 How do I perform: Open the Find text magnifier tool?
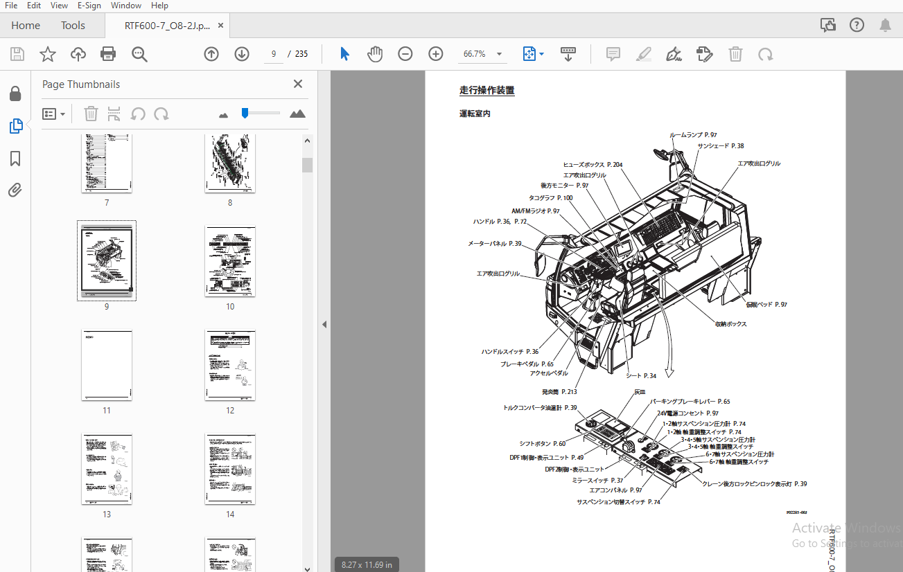point(139,54)
